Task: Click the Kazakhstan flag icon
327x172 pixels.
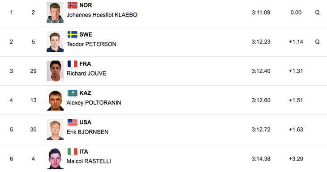Action: [73, 93]
